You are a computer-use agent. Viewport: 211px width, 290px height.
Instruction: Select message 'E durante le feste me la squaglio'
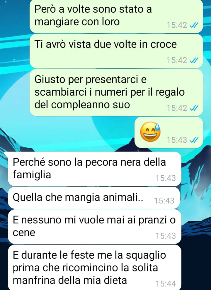(94, 267)
